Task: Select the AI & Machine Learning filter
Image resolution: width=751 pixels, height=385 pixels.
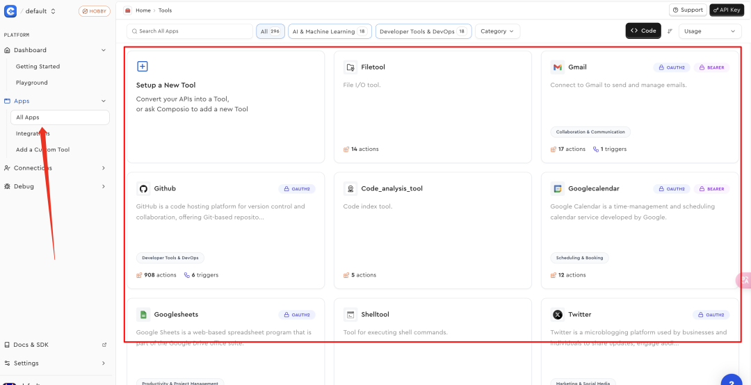Action: (330, 31)
